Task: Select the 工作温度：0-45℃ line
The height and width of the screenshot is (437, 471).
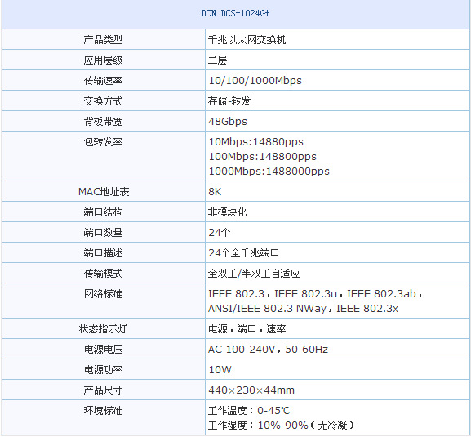Action: pyautogui.click(x=249, y=411)
